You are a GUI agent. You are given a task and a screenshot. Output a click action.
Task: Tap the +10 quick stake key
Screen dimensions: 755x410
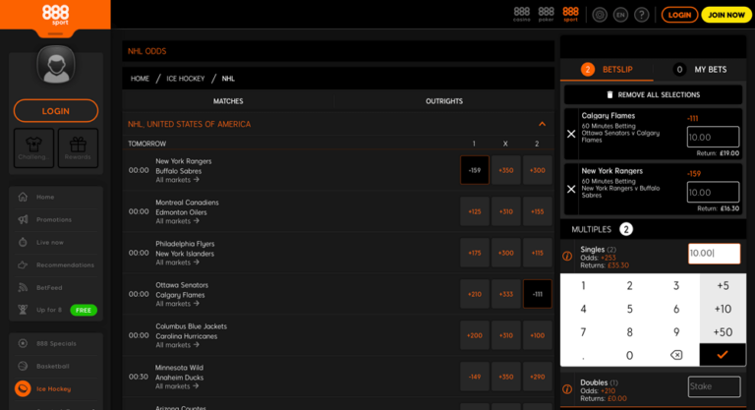click(x=723, y=309)
